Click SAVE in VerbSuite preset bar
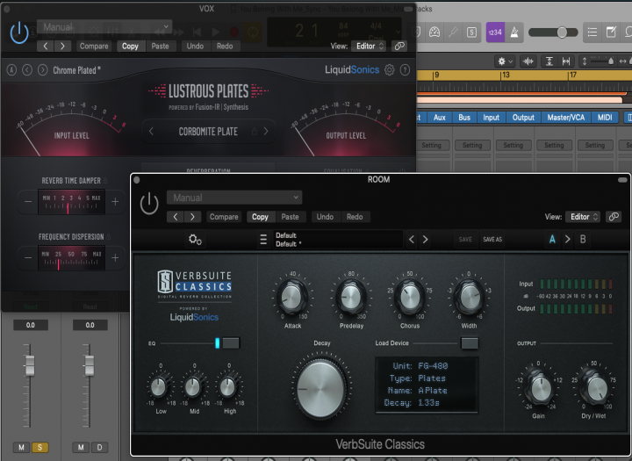Viewport: 632px width, 461px height. [x=465, y=239]
